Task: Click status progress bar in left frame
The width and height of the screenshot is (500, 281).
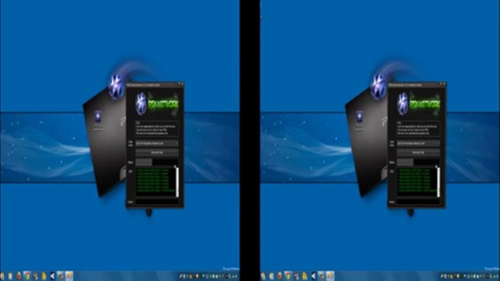Action: point(157,162)
